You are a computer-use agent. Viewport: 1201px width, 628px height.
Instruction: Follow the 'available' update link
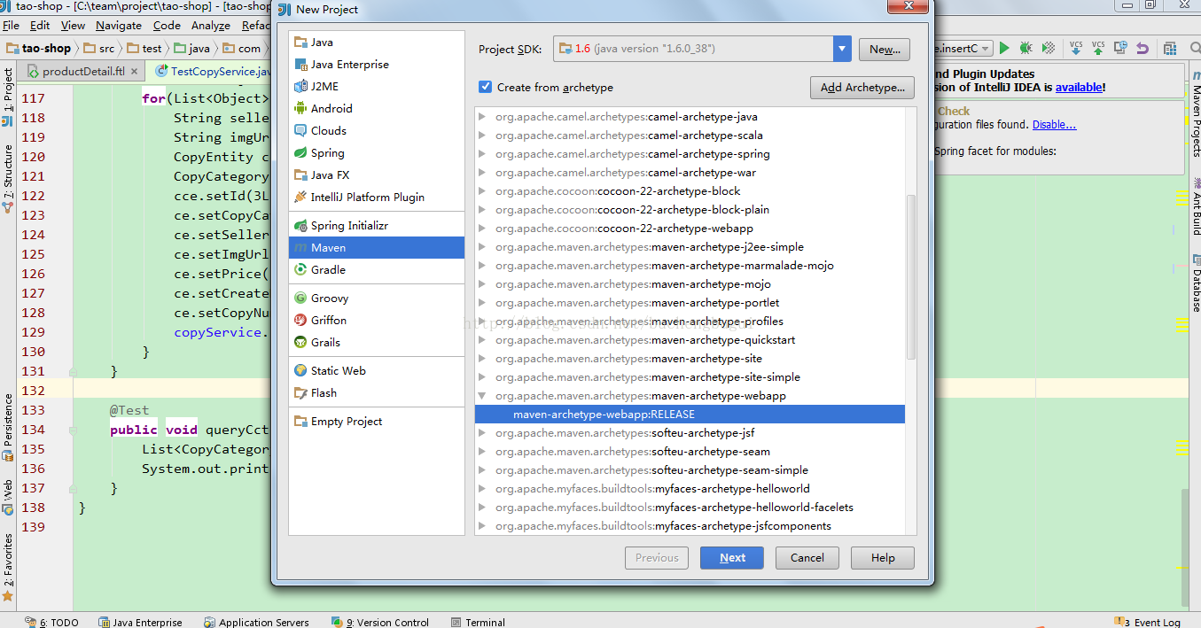1079,88
